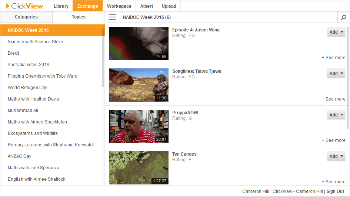Open search with magnifier icon
Image resolution: width=350 pixels, height=197 pixels.
point(343,17)
